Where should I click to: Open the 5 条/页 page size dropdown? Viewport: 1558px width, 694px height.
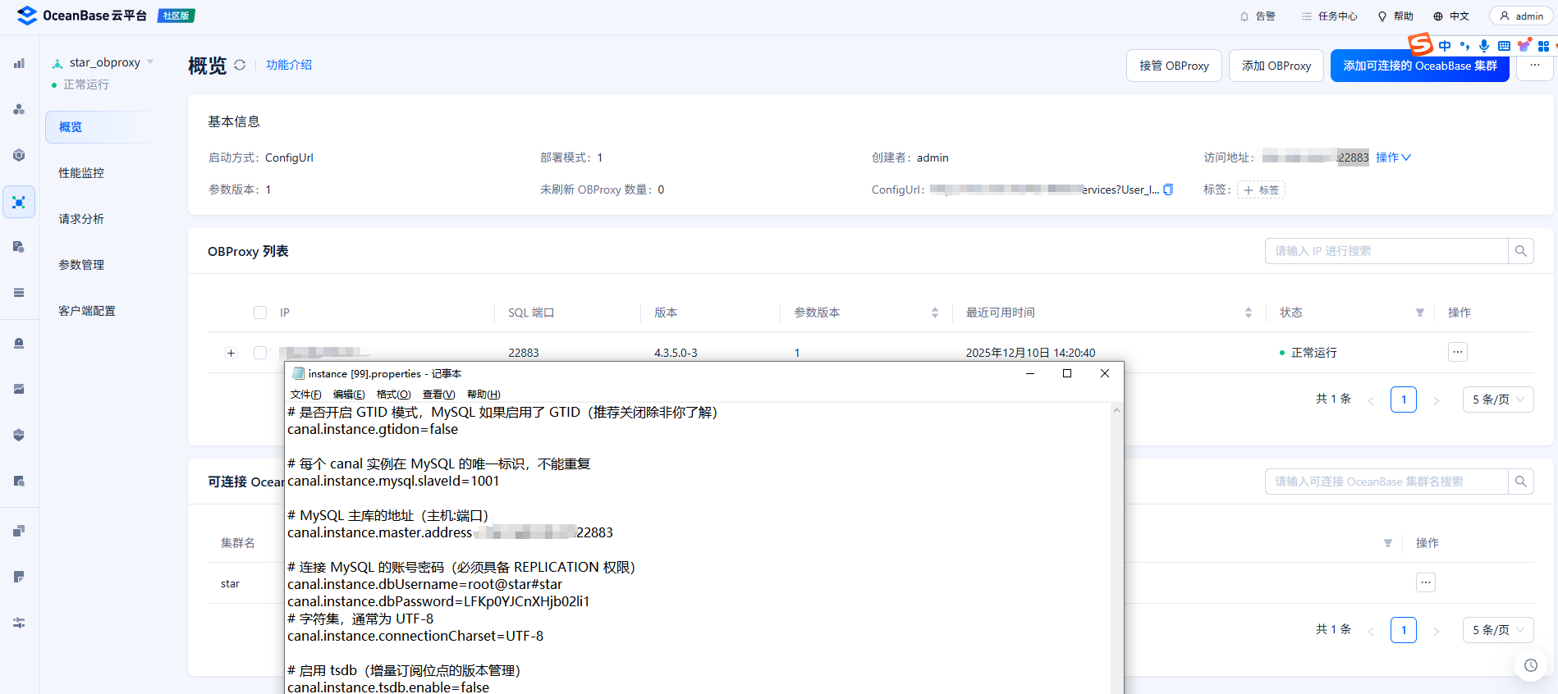click(x=1497, y=400)
